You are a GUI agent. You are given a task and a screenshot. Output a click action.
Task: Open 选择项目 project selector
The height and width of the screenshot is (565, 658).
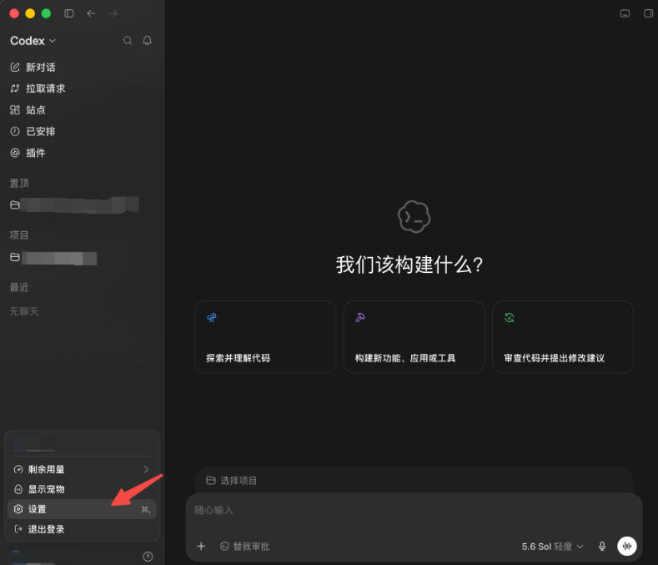coord(232,480)
